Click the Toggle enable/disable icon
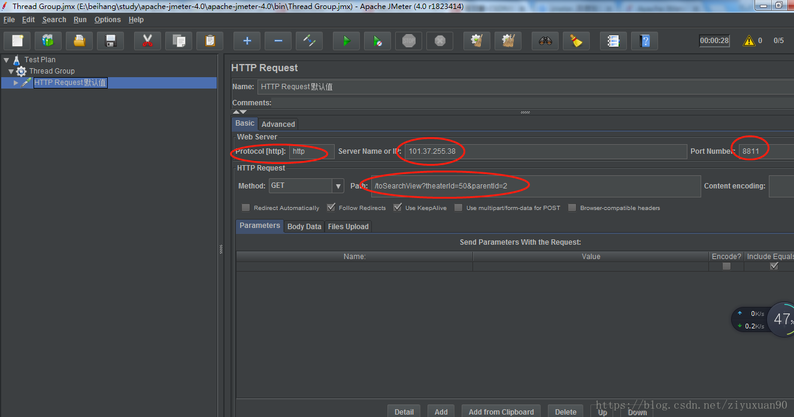The image size is (794, 417). point(309,41)
